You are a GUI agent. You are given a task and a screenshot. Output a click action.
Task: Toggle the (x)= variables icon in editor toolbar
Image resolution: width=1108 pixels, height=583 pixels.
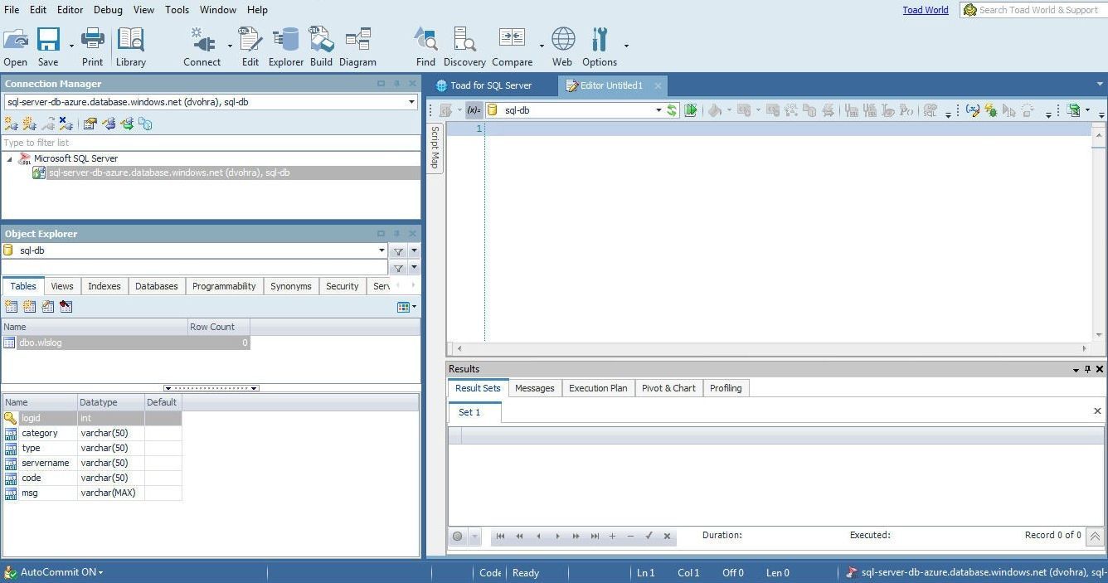[474, 110]
